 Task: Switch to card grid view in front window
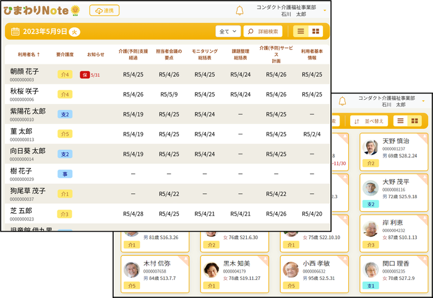tap(315, 32)
